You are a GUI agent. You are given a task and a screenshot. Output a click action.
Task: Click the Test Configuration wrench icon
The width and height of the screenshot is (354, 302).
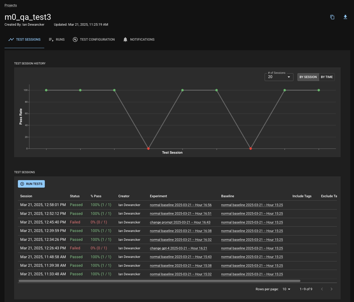(x=75, y=40)
